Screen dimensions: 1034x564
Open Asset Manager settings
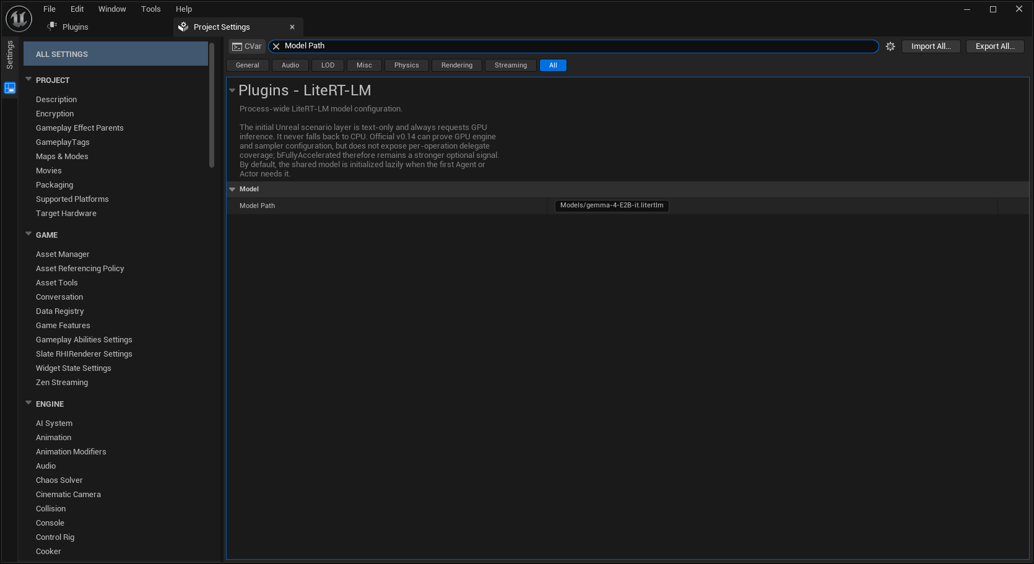pyautogui.click(x=63, y=254)
